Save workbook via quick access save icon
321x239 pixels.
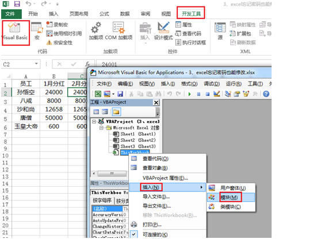[17, 3]
